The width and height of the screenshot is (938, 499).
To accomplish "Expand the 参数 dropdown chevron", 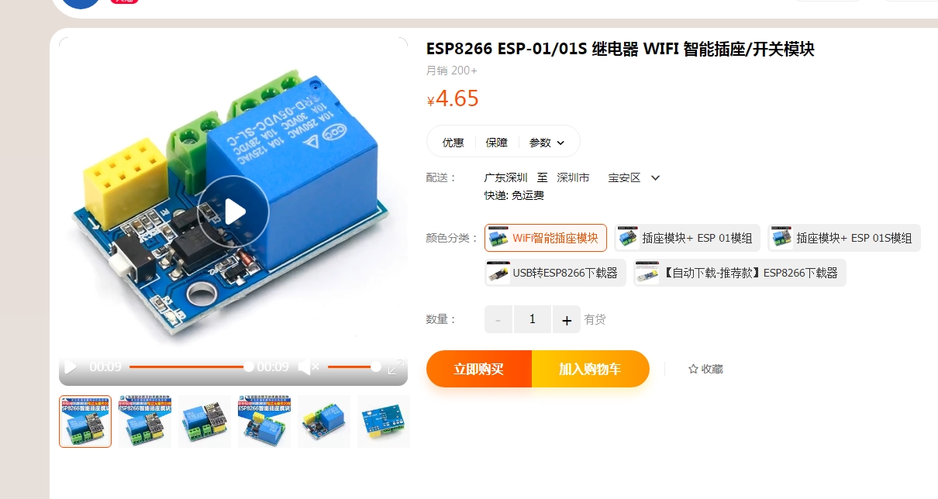I will tap(560, 143).
